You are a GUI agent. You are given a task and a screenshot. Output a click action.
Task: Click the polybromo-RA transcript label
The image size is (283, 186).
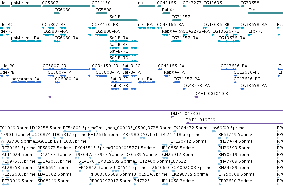25,38
